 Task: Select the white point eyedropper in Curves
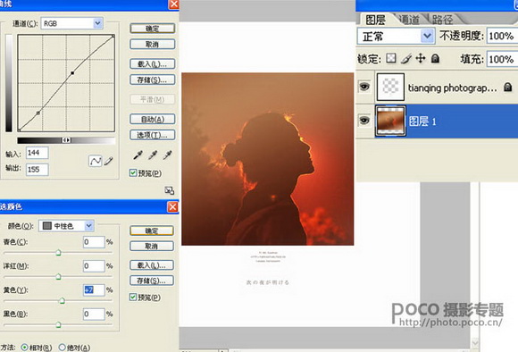coord(168,155)
